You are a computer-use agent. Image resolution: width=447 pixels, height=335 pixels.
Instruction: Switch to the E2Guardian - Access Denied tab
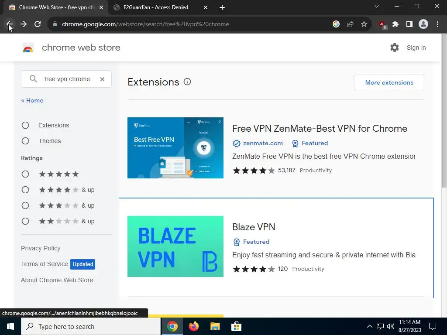[x=160, y=7]
